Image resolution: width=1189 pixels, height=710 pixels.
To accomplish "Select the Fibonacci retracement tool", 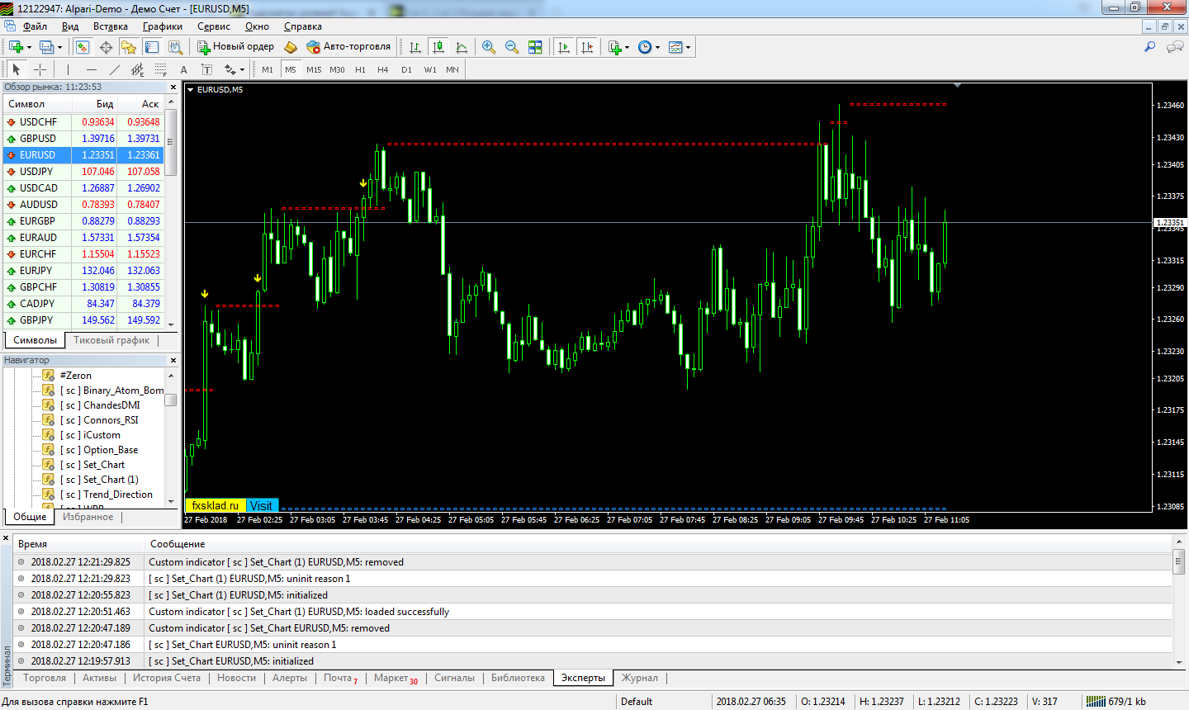I will point(160,69).
